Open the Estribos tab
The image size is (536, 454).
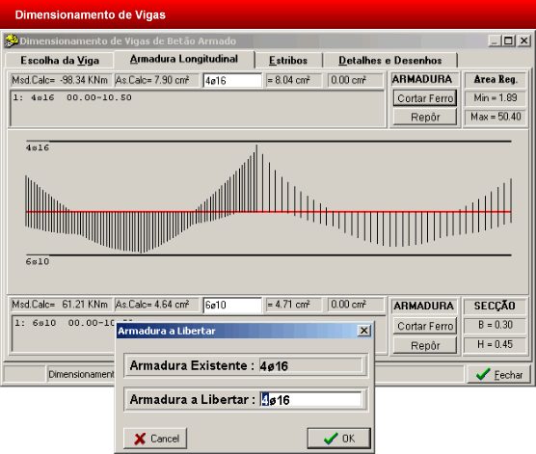coord(288,60)
